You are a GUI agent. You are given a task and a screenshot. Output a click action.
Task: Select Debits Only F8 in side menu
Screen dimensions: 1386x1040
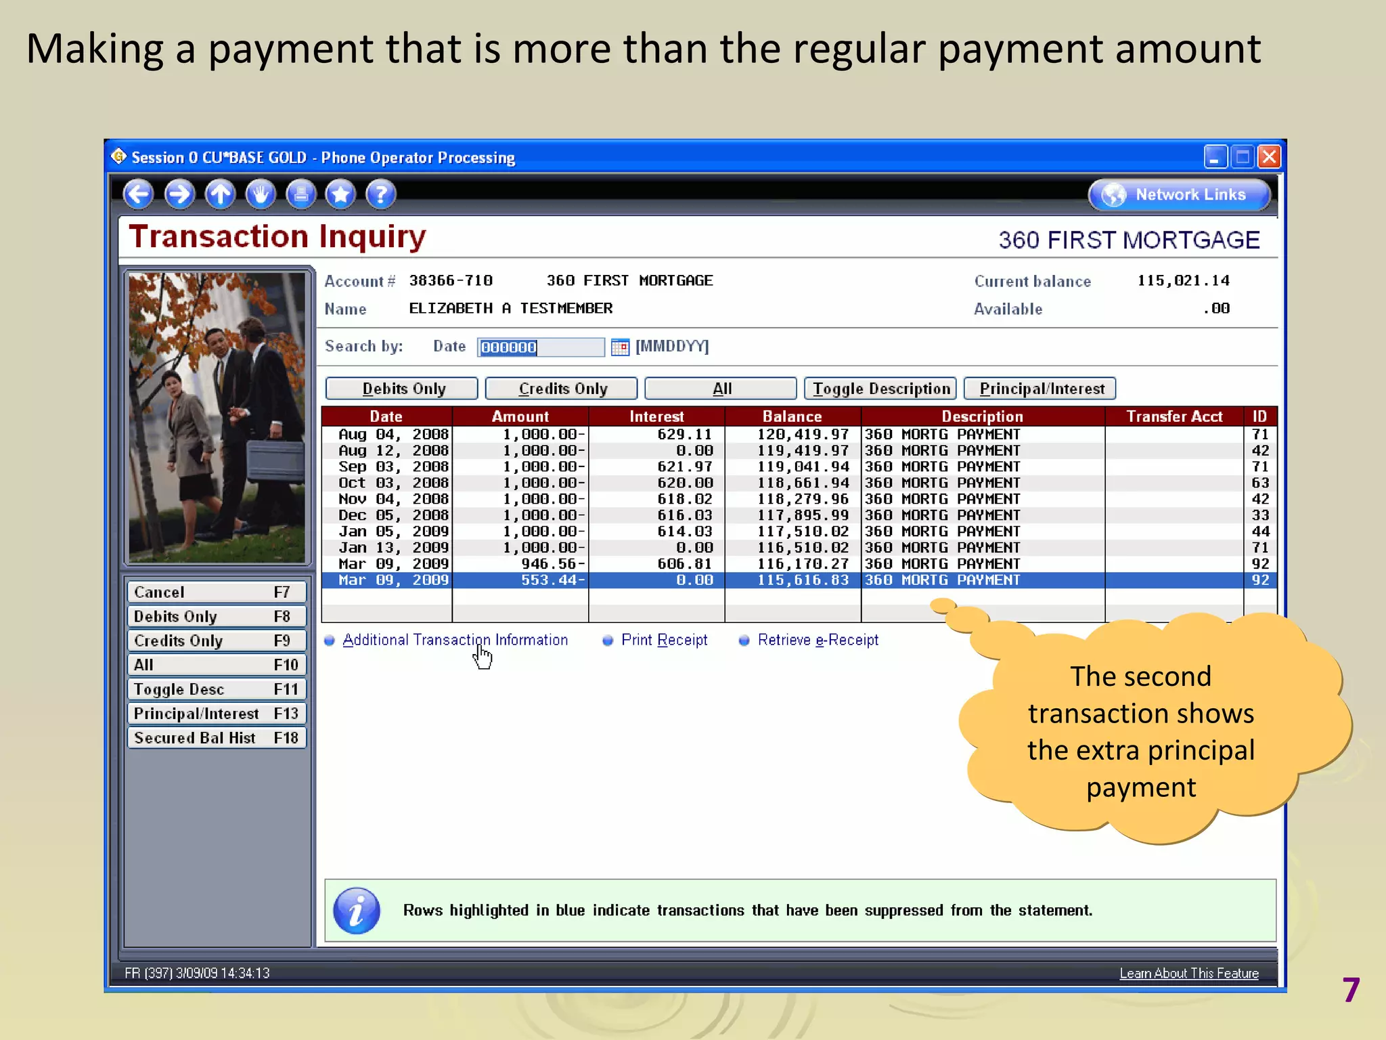(x=217, y=617)
